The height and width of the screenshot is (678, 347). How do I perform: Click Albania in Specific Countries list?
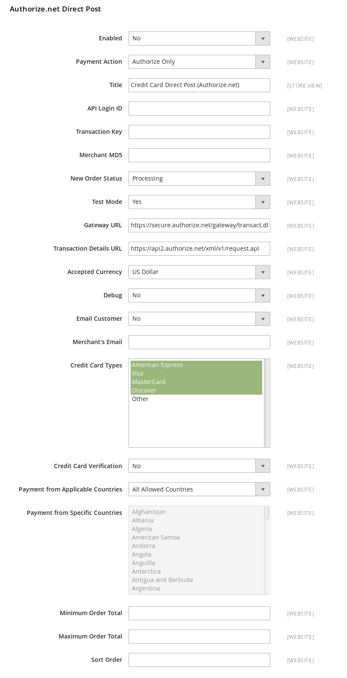tap(196, 520)
